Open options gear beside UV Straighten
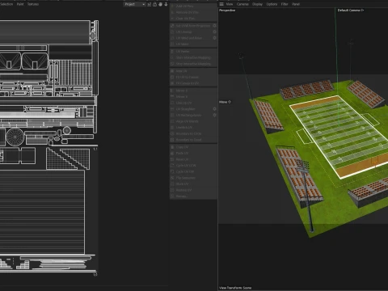 coord(214,109)
